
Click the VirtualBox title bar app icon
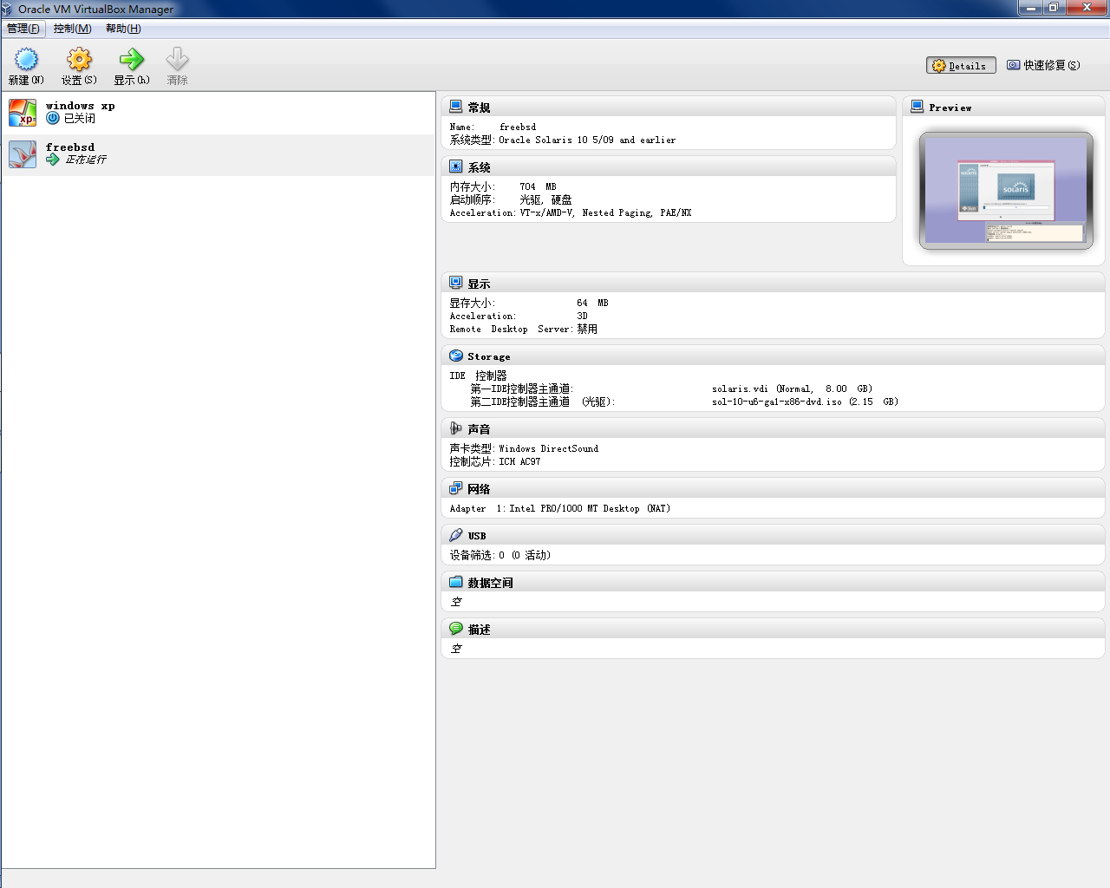[8, 9]
